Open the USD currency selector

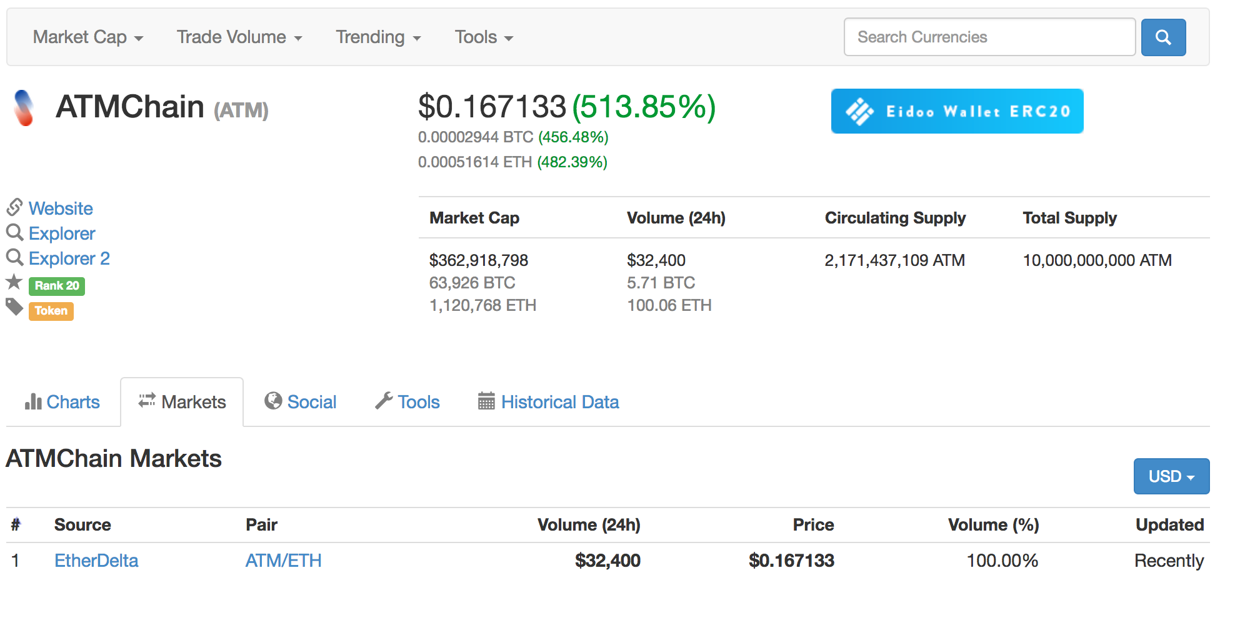[1172, 476]
